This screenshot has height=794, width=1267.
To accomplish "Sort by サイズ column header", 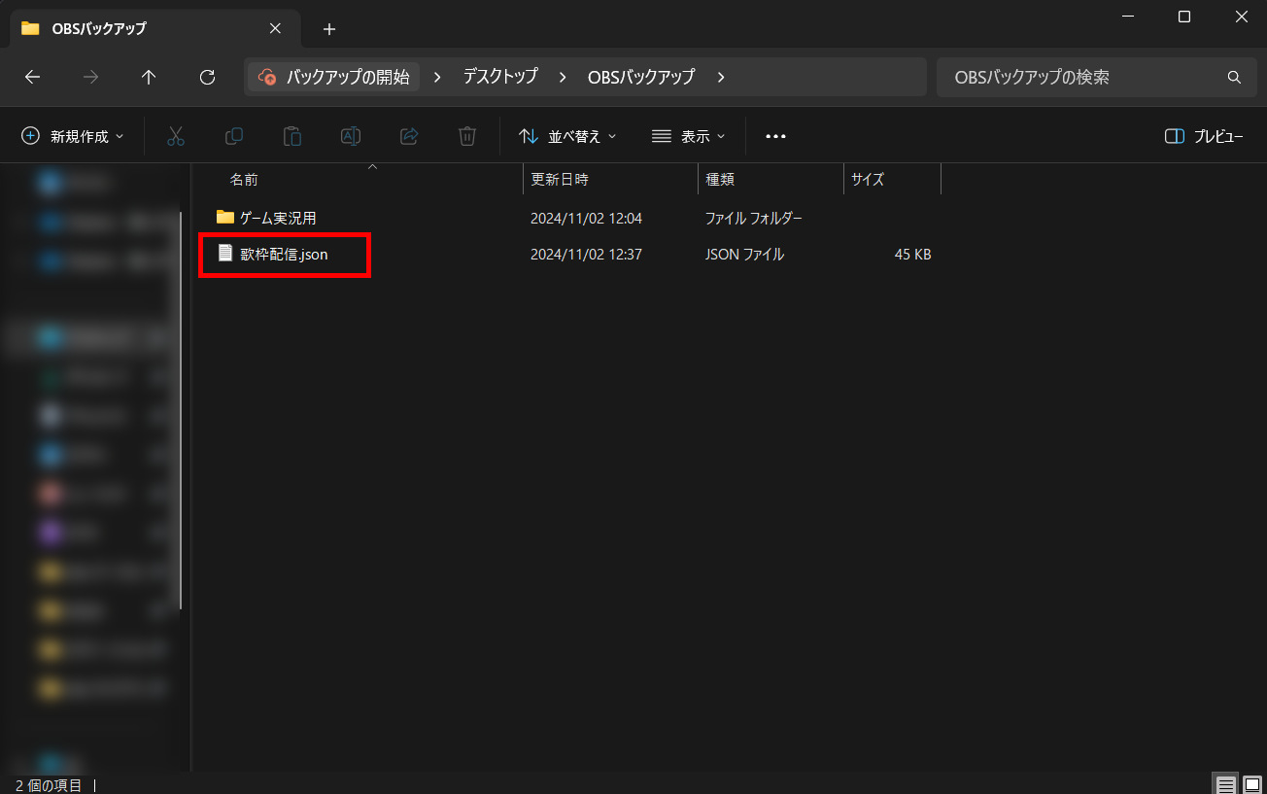I will pyautogui.click(x=868, y=180).
